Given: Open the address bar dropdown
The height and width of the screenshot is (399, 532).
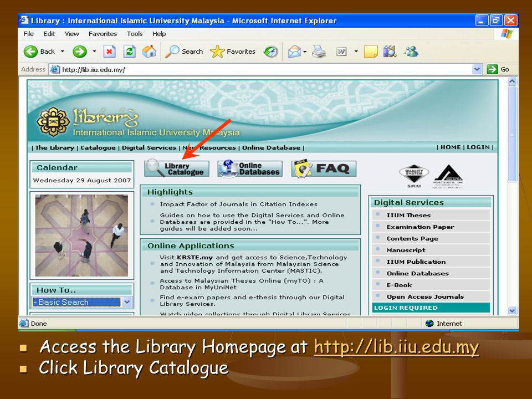Looking at the screenshot, I should (x=477, y=70).
